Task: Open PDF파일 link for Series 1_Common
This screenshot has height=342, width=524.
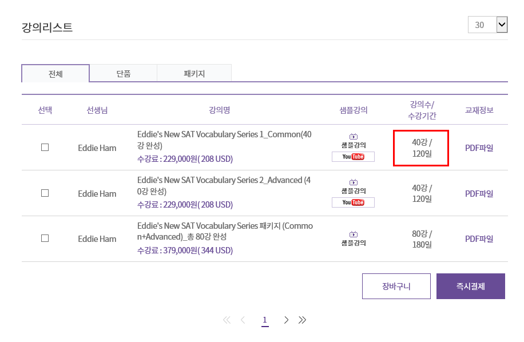Action: click(479, 148)
